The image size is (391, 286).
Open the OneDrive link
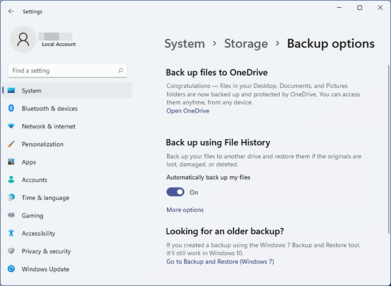[188, 111]
